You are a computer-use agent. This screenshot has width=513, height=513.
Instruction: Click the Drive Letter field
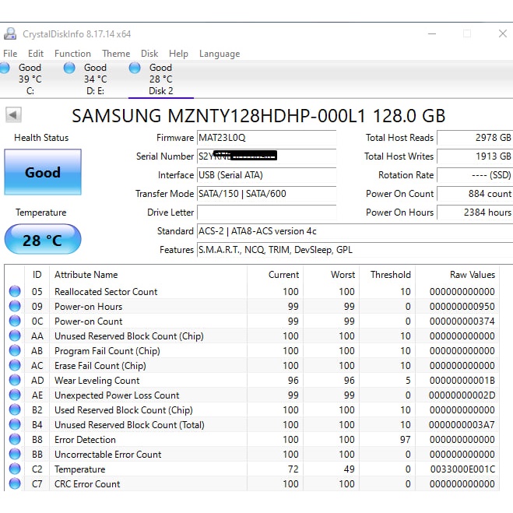(x=266, y=213)
